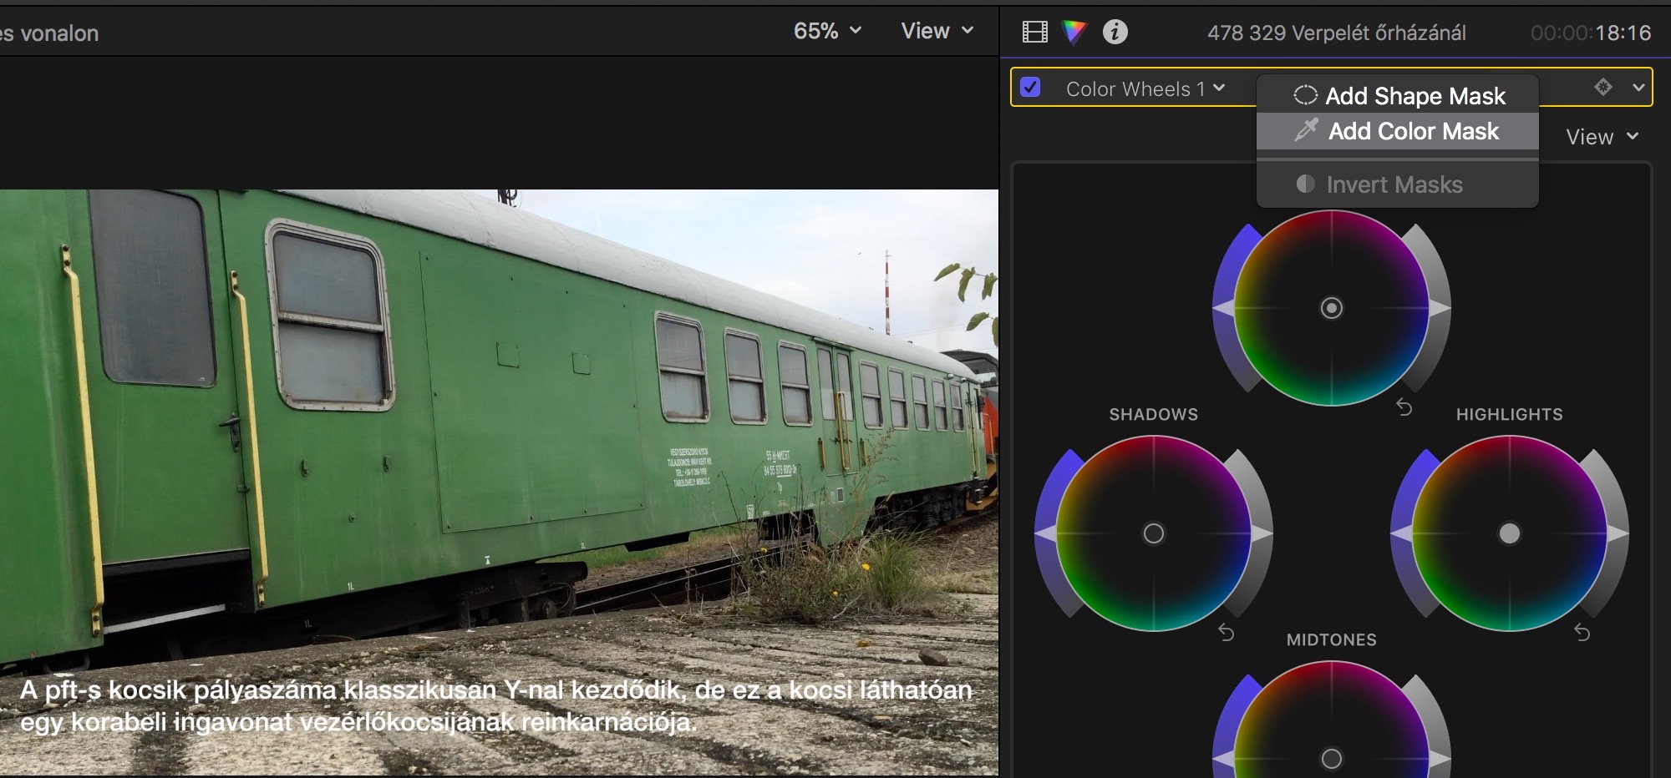The image size is (1671, 778).
Task: Click the Master wheel brightness slider handle
Action: click(x=1440, y=308)
